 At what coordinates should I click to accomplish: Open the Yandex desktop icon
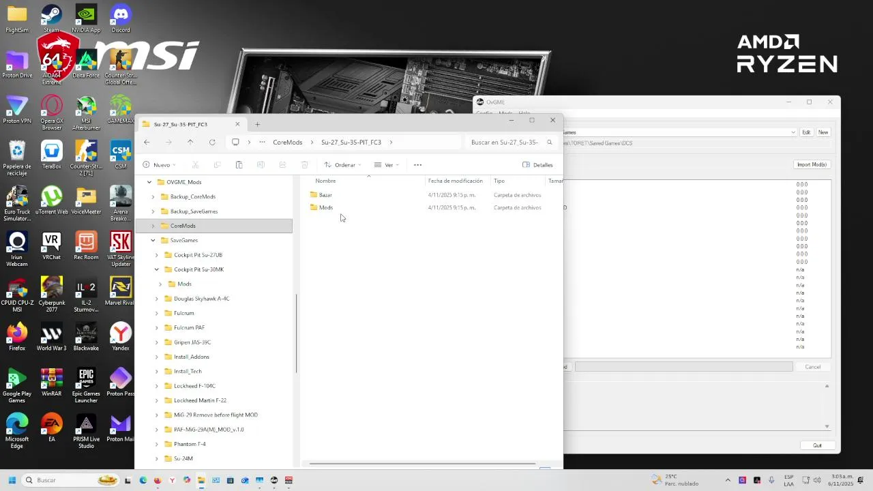point(121,337)
